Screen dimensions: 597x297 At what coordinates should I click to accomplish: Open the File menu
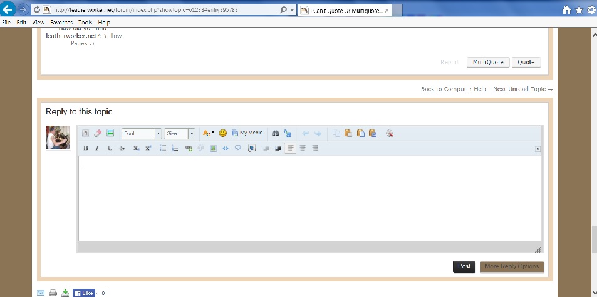coord(6,23)
